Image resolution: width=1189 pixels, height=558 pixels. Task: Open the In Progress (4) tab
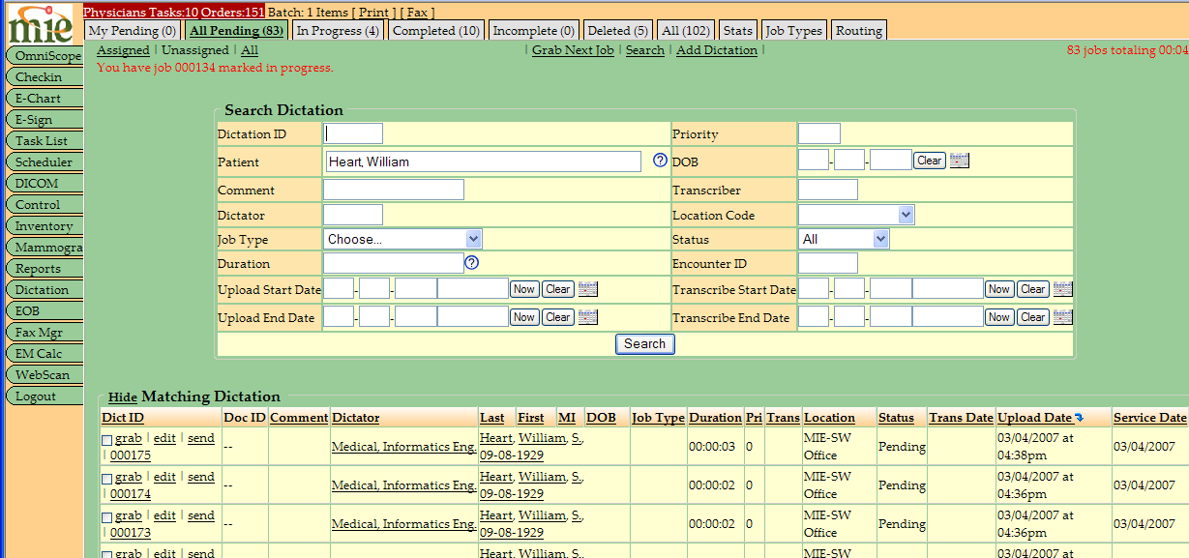click(338, 31)
